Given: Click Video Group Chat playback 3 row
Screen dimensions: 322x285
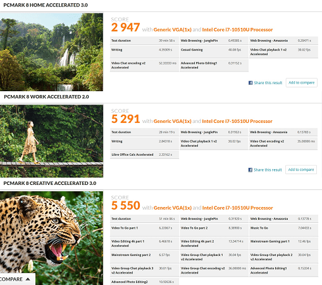Looking at the screenshot, I should click(x=144, y=270).
